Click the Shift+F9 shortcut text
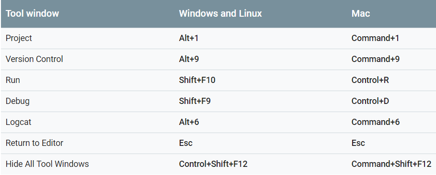The width and height of the screenshot is (436, 175). click(195, 101)
